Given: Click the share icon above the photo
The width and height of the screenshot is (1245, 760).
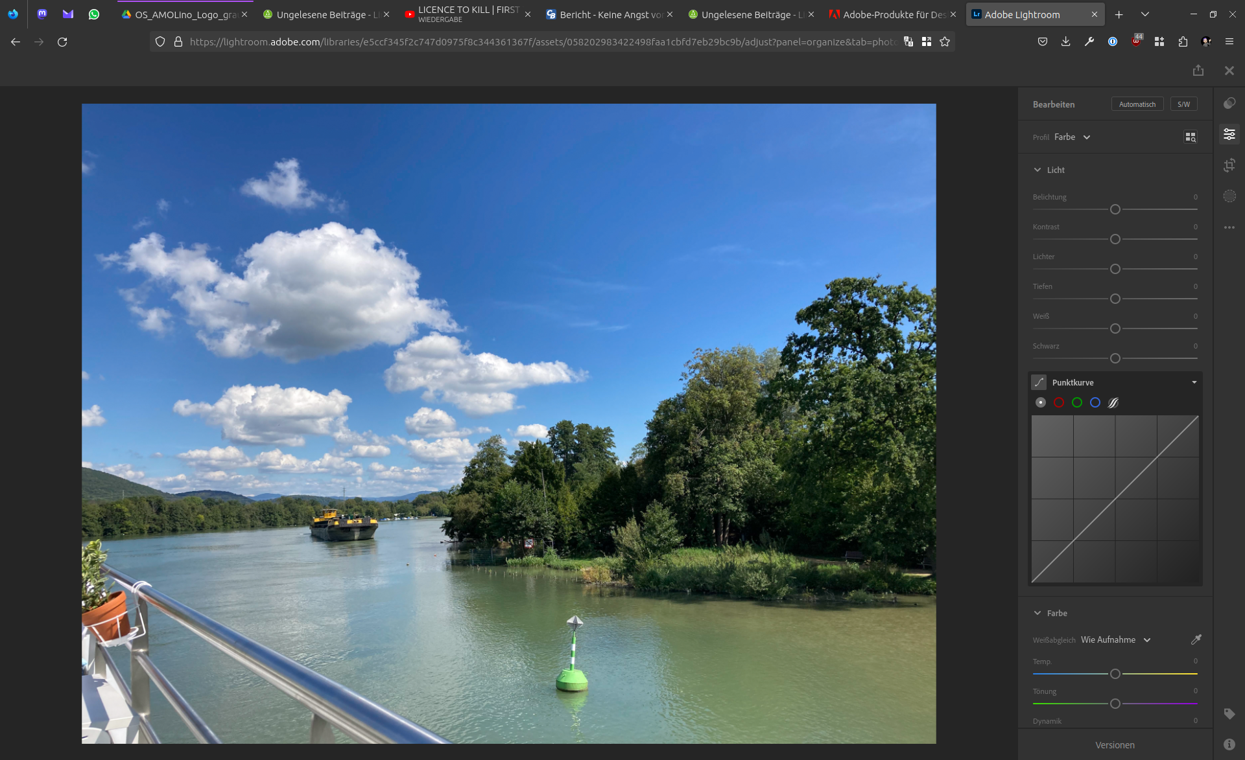Looking at the screenshot, I should pyautogui.click(x=1199, y=70).
